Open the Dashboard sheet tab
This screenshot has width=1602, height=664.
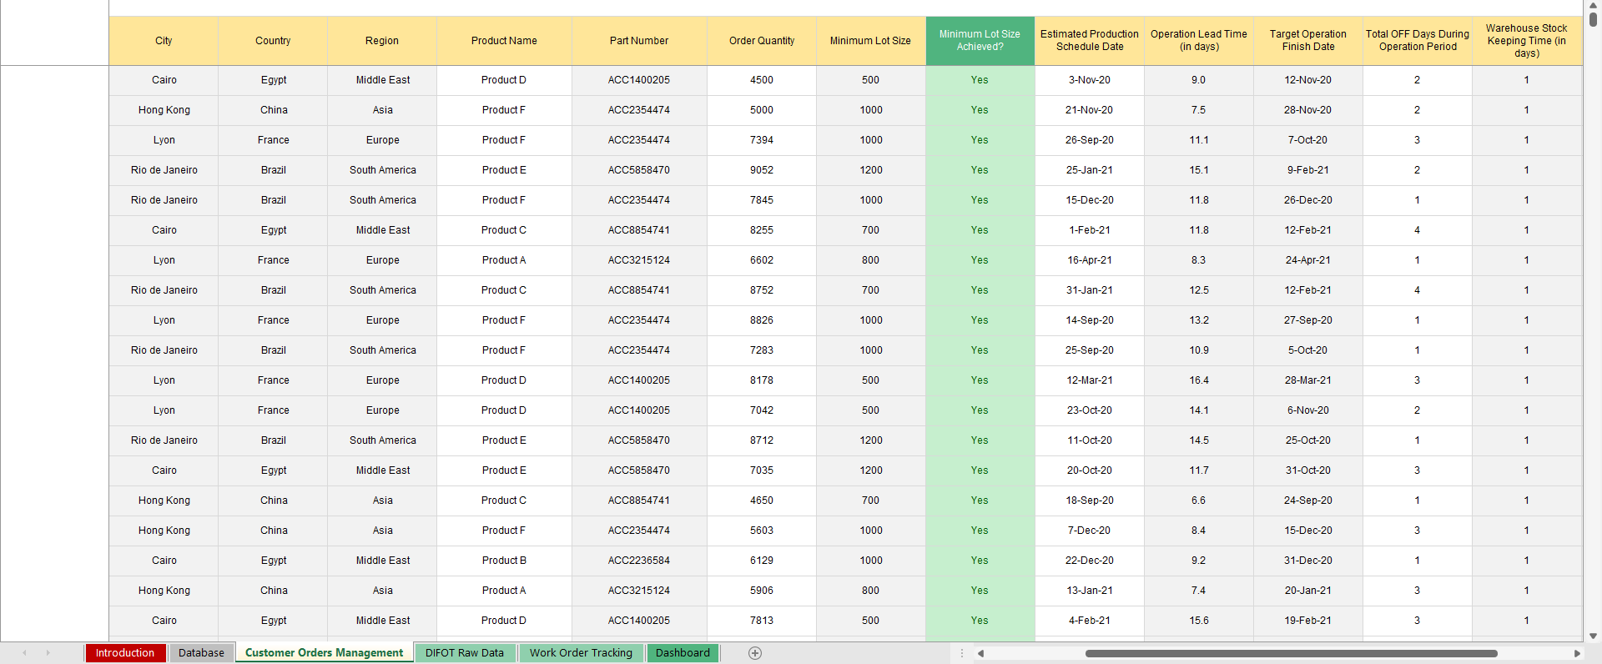point(683,653)
